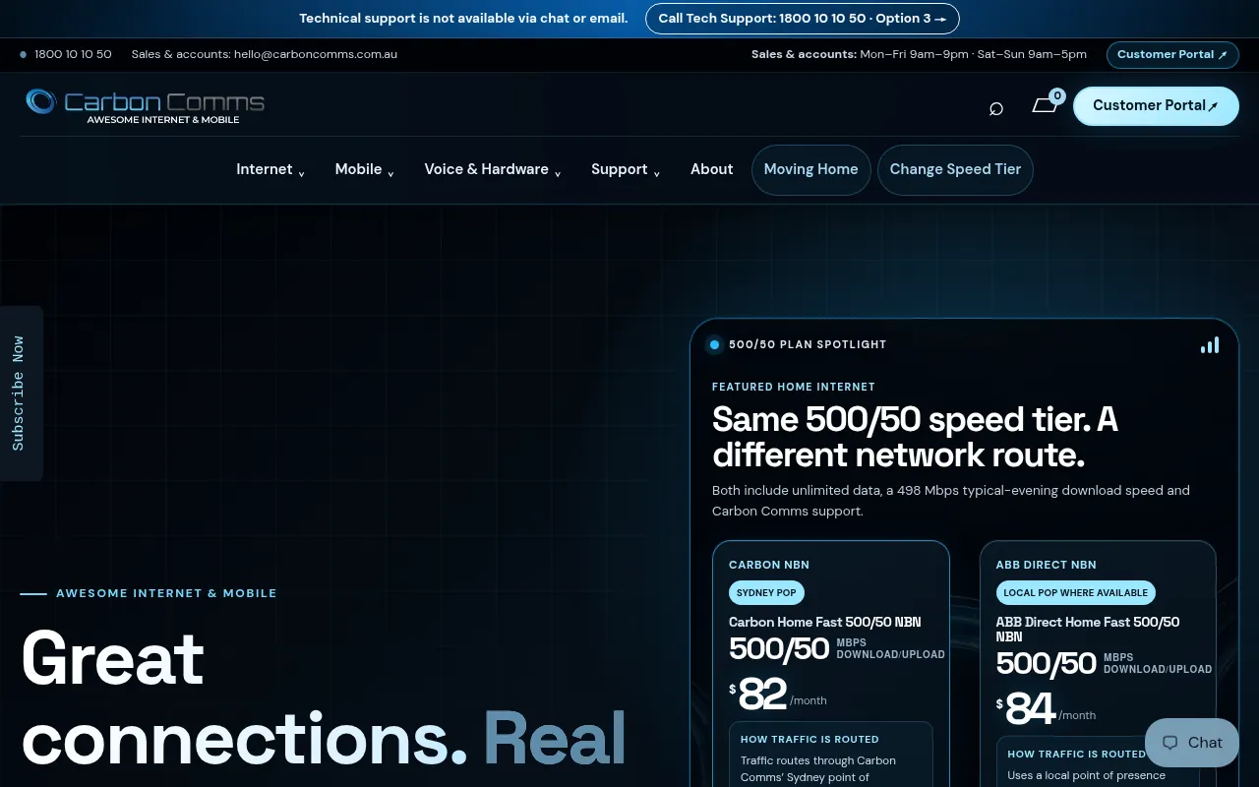Expand the Internet menu
The height and width of the screenshot is (787, 1259).
pos(270,169)
